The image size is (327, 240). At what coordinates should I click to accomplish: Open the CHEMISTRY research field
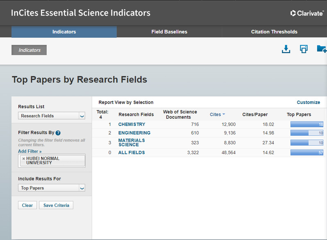click(x=132, y=124)
